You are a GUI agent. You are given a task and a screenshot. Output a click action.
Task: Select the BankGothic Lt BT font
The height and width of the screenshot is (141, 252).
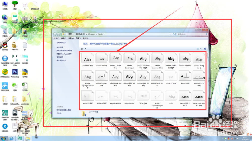185,98
